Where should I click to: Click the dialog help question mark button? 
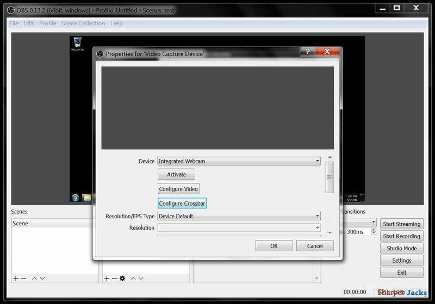point(307,52)
